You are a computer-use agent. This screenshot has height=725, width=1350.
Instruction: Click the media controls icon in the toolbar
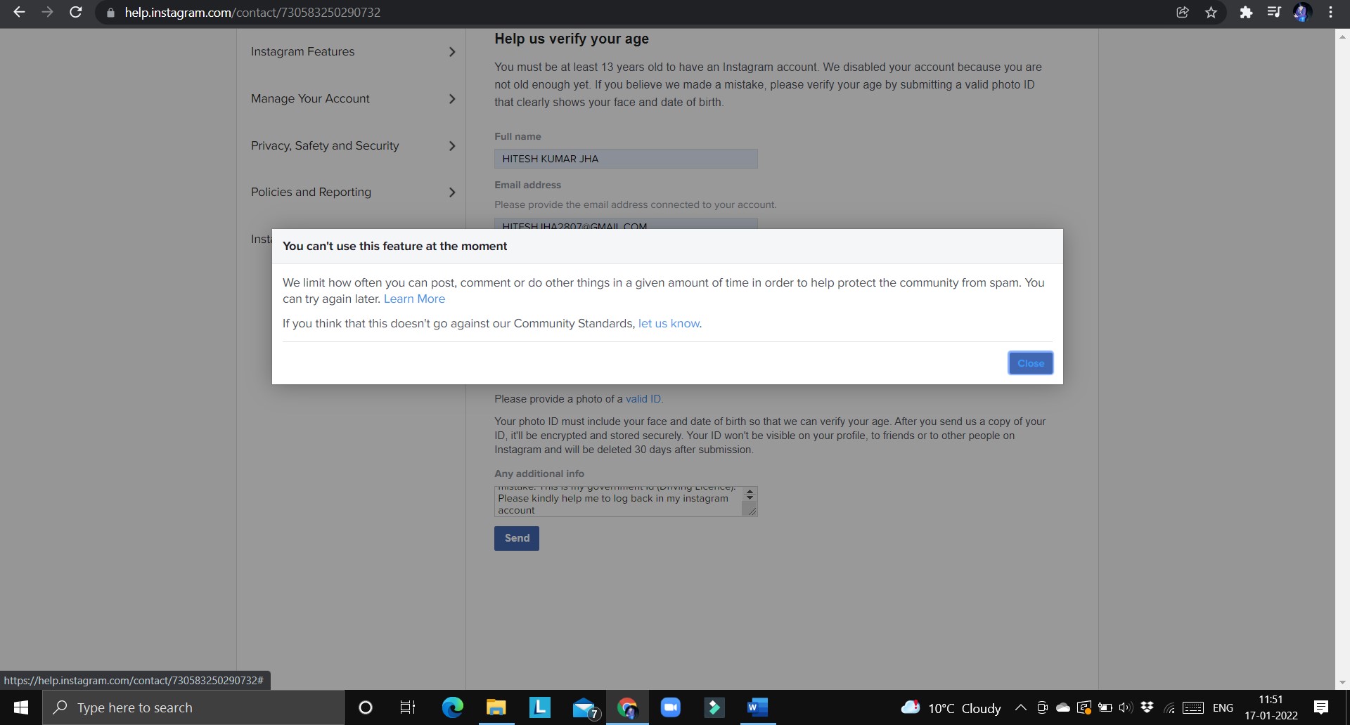coord(1274,12)
